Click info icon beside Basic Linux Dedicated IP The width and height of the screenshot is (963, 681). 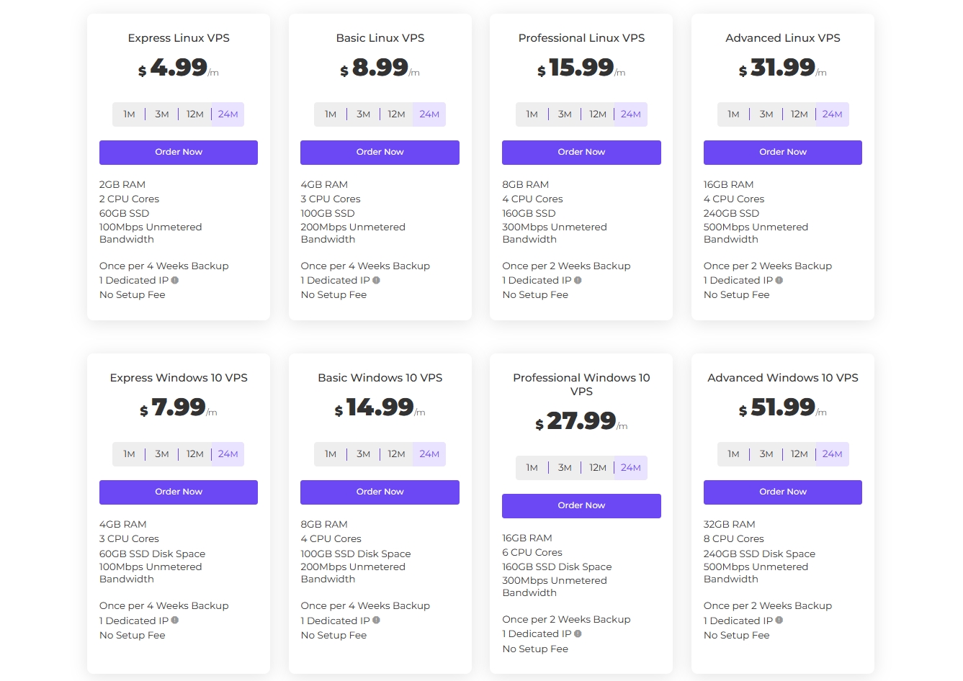[x=376, y=281]
